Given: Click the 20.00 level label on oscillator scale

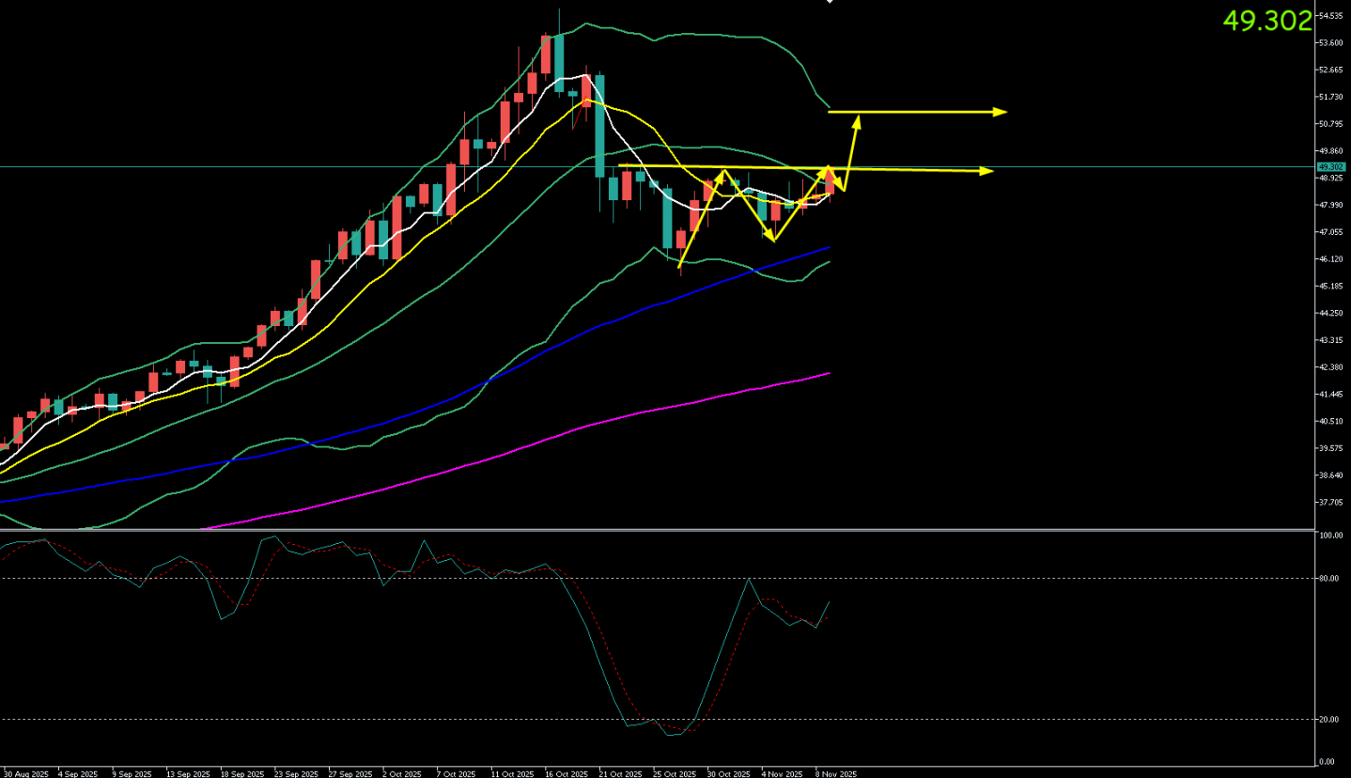Looking at the screenshot, I should point(1329,719).
